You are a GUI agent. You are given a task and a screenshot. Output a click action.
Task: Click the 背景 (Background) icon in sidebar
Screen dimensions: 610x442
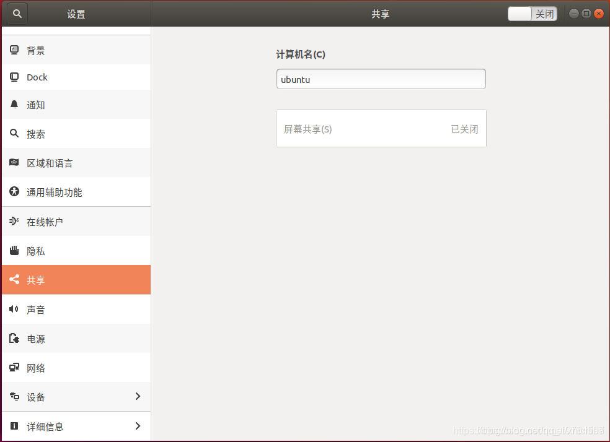click(14, 50)
